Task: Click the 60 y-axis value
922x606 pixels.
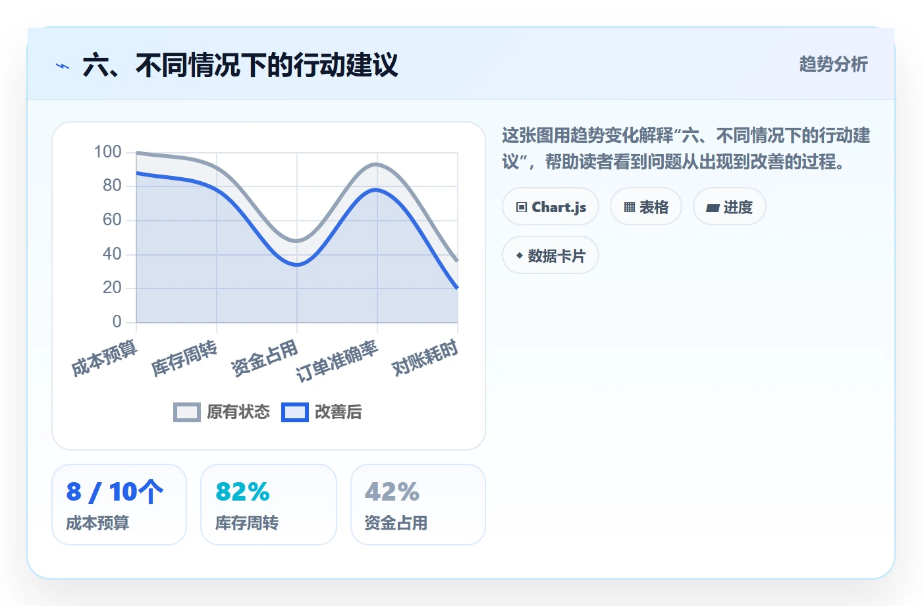Action: [112, 220]
